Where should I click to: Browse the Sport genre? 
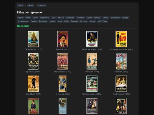click(x=60, y=21)
